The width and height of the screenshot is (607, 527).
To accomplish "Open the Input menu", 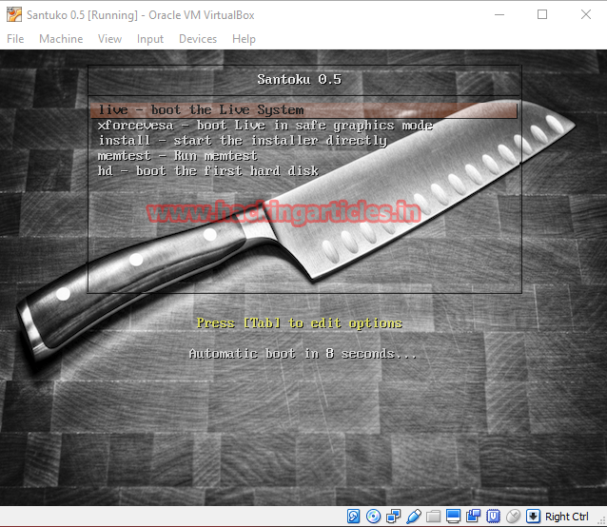I will [x=149, y=39].
